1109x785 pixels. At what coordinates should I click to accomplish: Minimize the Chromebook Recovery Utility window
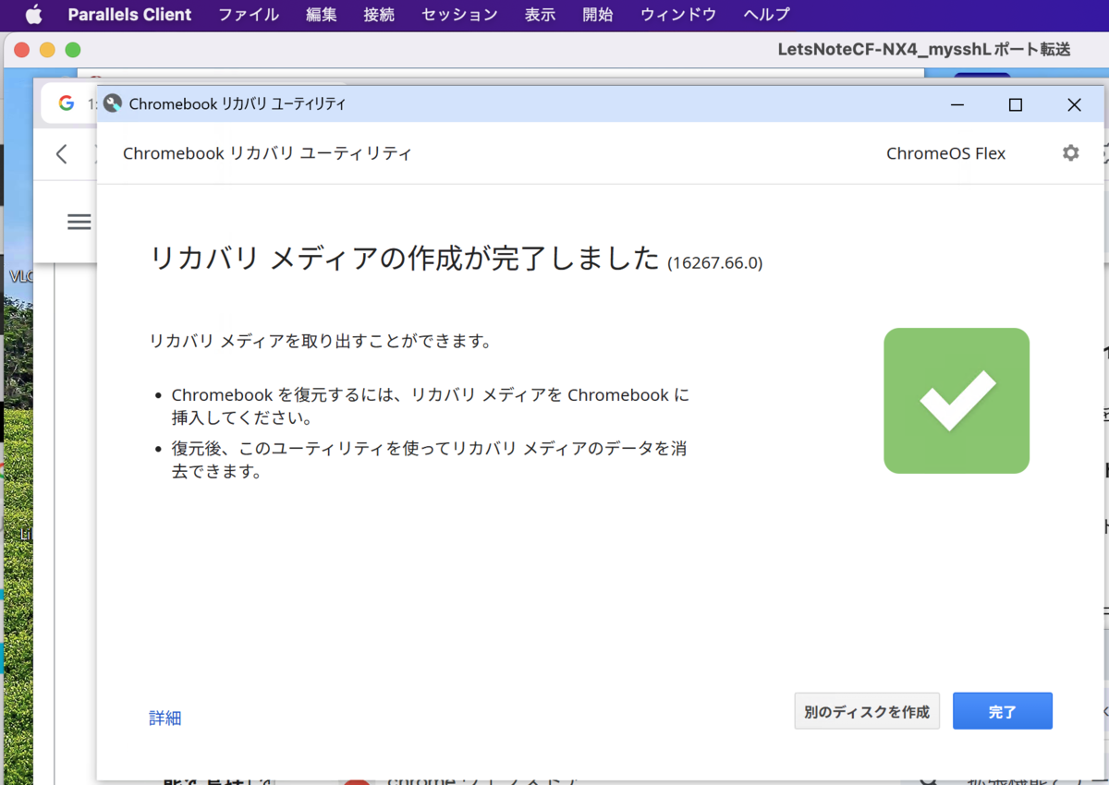[x=957, y=104]
